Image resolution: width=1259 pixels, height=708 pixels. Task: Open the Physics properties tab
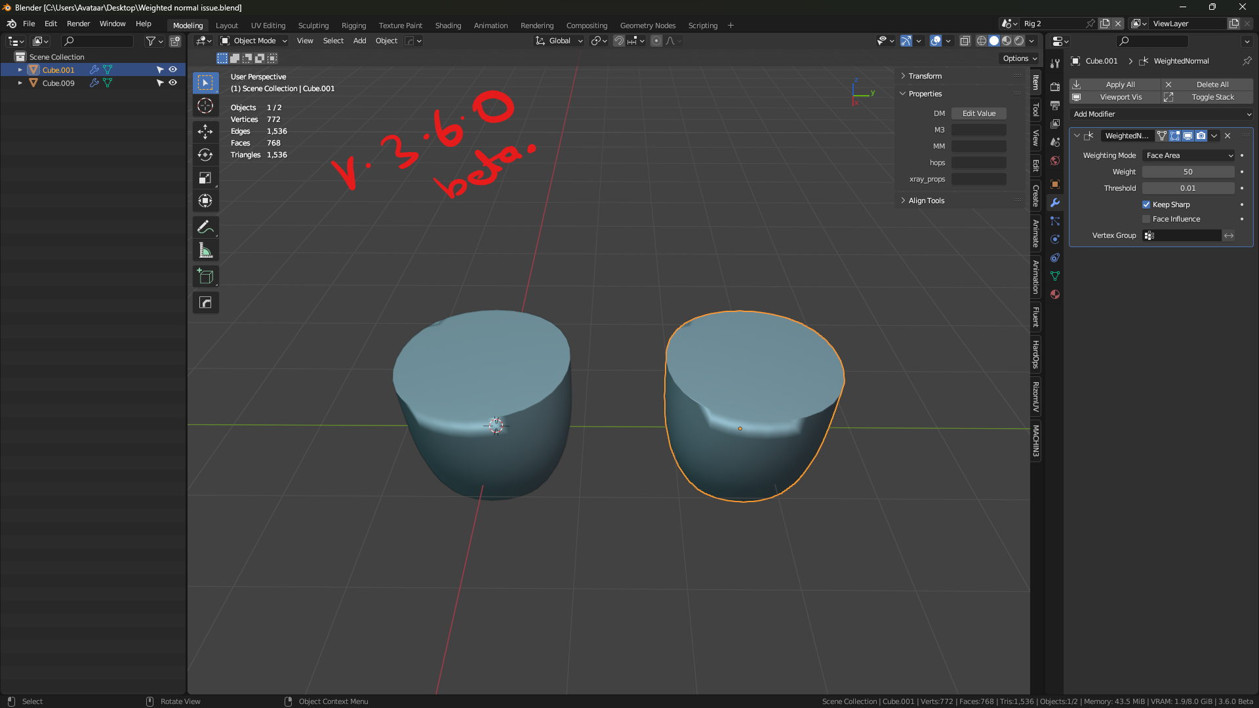click(x=1055, y=239)
